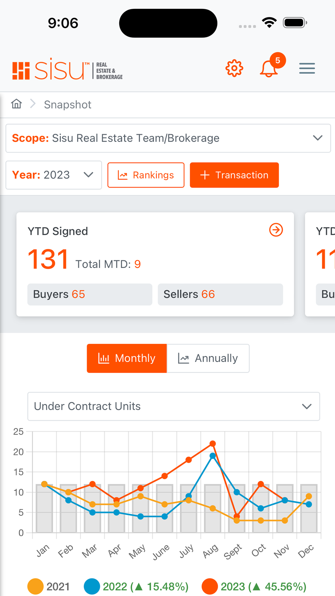The image size is (335, 596).
Task: Click the Rankings button
Action: 146,175
